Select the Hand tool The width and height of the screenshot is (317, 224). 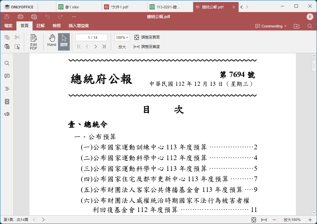coord(52,41)
